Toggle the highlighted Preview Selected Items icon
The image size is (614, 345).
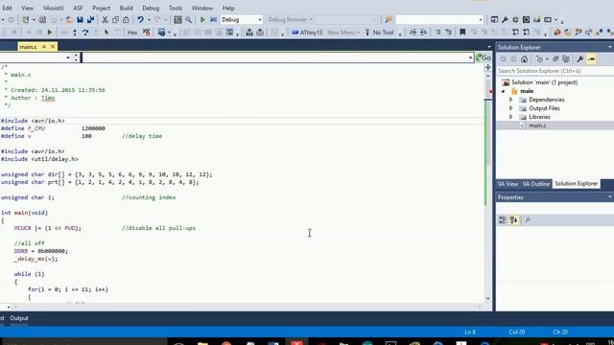pyautogui.click(x=591, y=59)
